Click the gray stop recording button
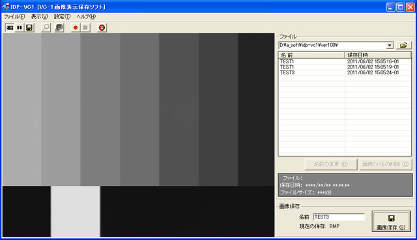 [85, 27]
